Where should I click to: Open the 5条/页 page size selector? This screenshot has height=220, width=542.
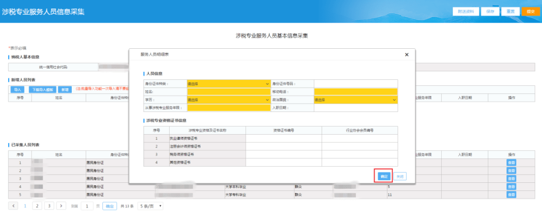pyautogui.click(x=151, y=206)
